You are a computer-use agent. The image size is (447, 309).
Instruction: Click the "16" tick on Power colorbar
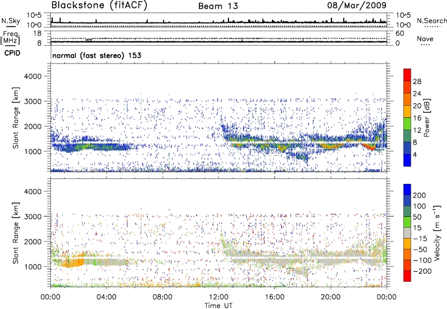(417, 118)
